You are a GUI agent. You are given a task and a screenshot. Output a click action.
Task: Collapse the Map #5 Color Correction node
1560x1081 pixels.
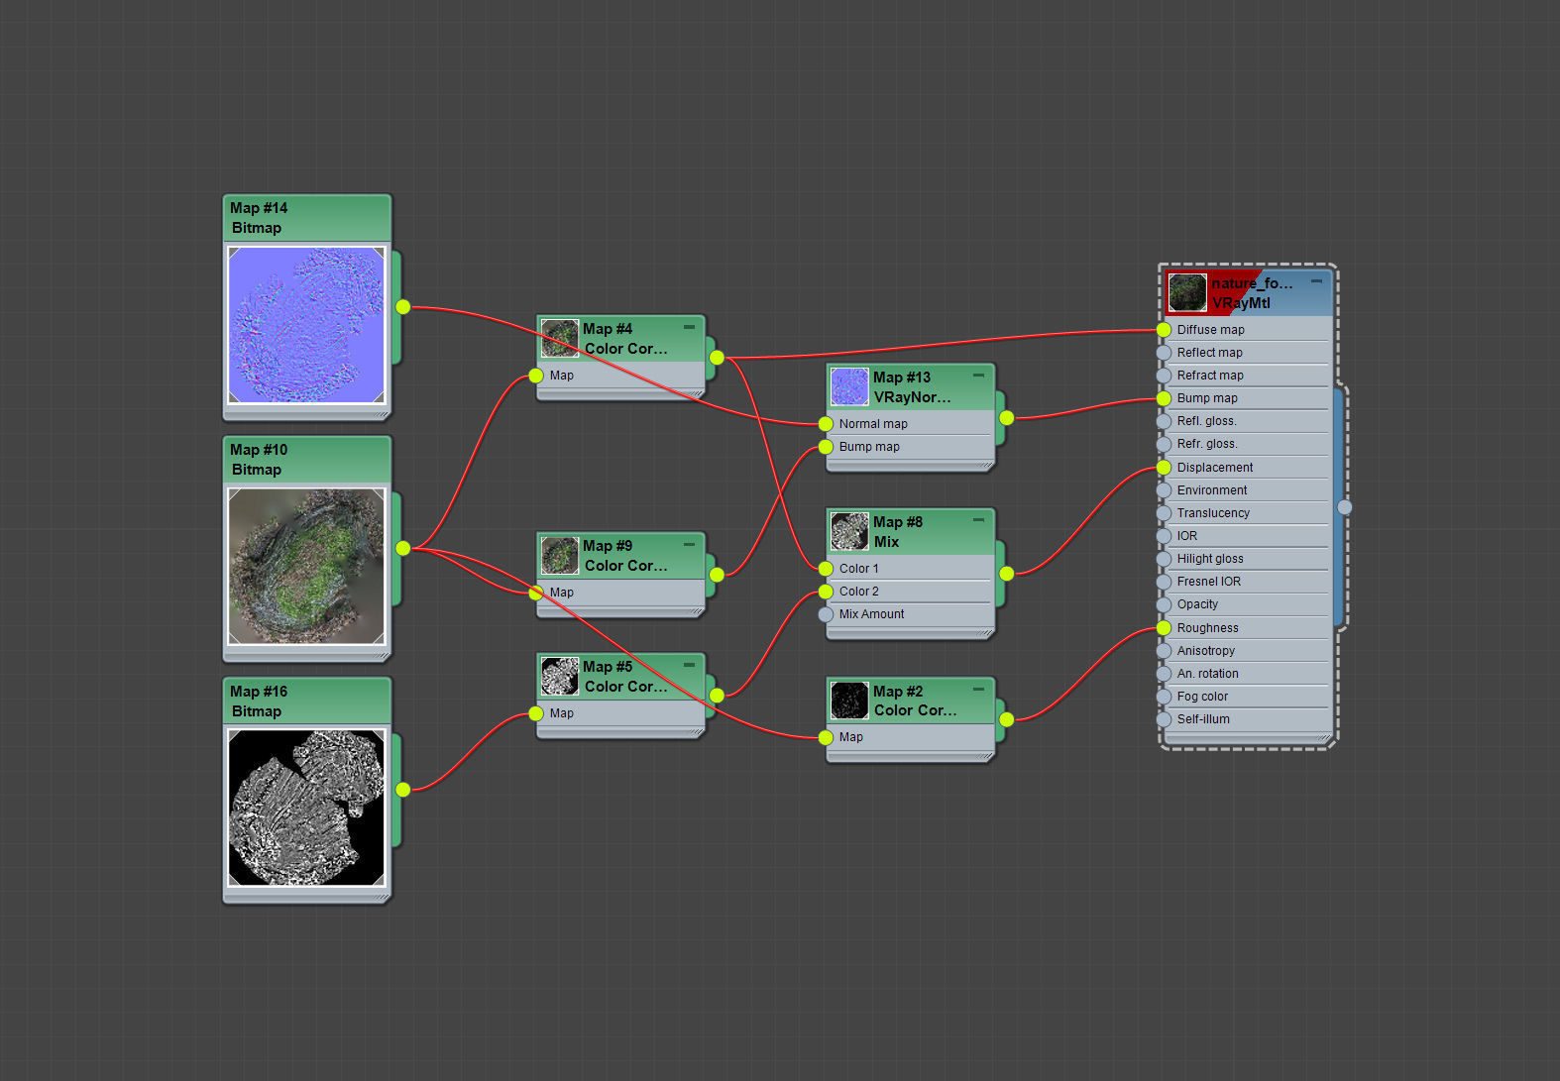coord(689,665)
